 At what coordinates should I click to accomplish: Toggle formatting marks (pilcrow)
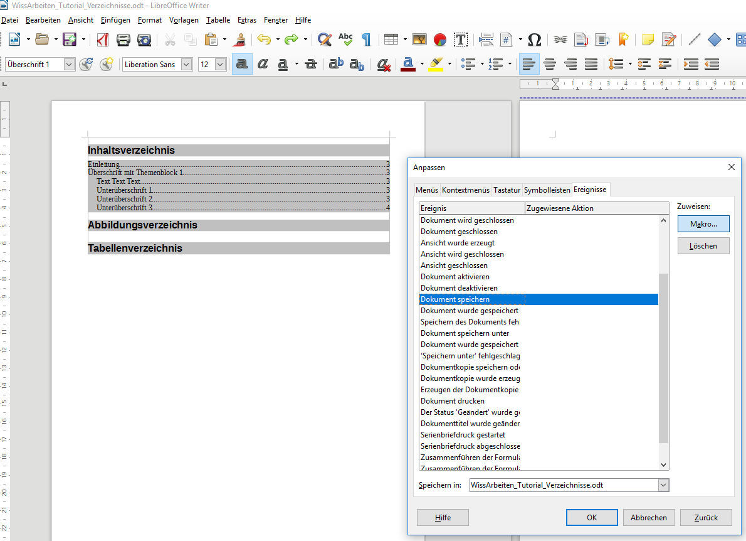pos(366,40)
